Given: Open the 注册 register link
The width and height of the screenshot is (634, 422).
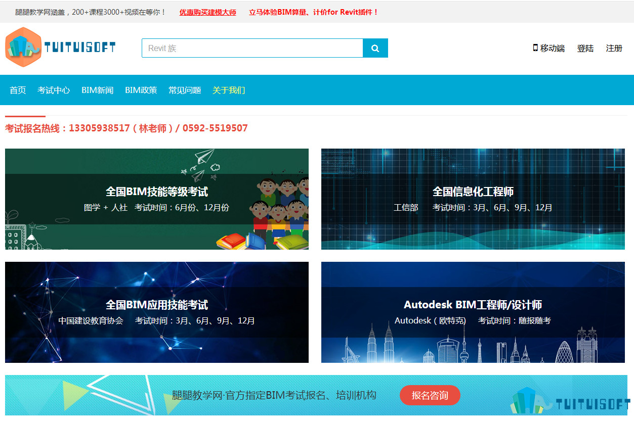Looking at the screenshot, I should [x=614, y=48].
